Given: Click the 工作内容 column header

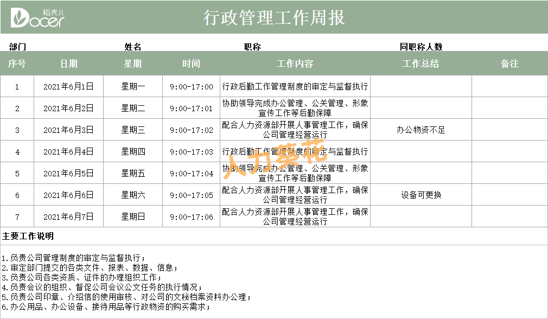Looking at the screenshot, I should (296, 63).
